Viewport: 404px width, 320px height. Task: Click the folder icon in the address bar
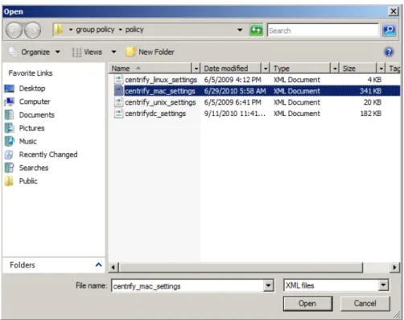click(x=59, y=29)
